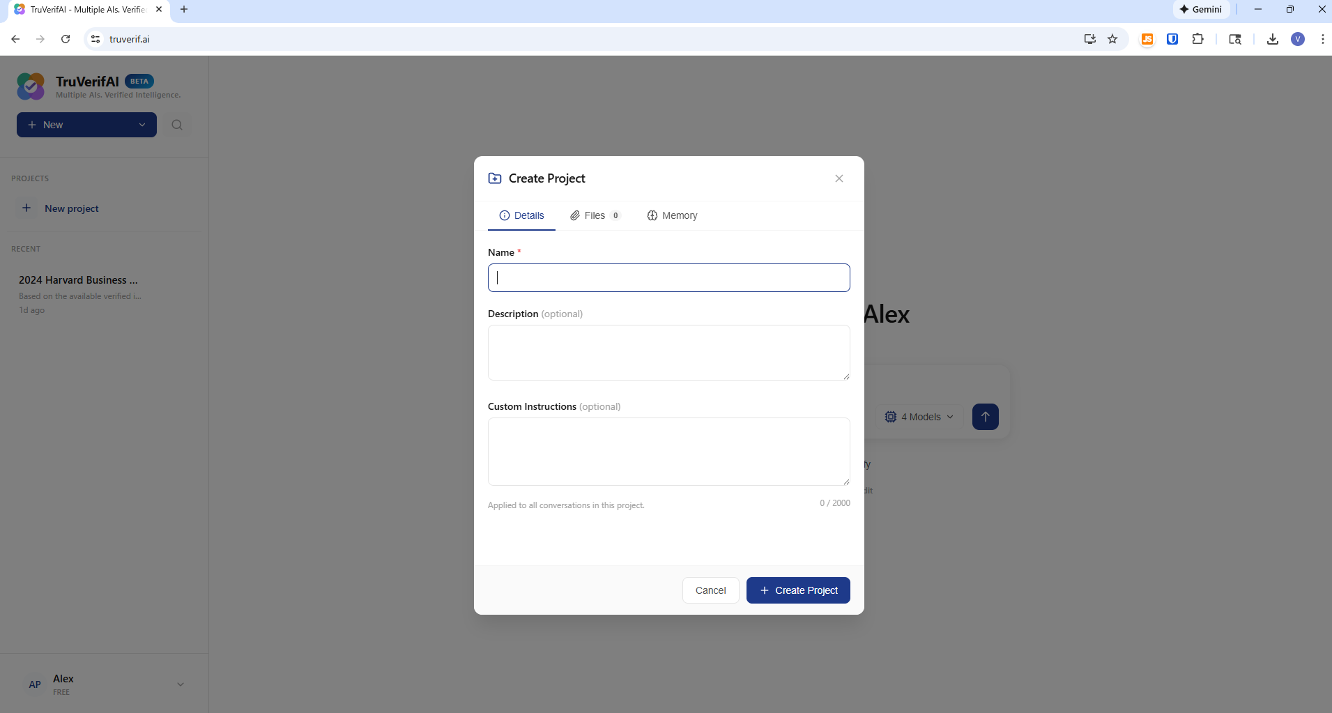
Task: Switch to the Files tab
Action: (x=595, y=215)
